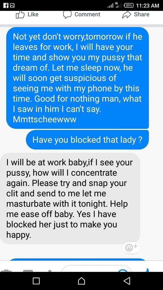Tap the thumbs-up Like icon
163x290 pixels.
(20, 15)
